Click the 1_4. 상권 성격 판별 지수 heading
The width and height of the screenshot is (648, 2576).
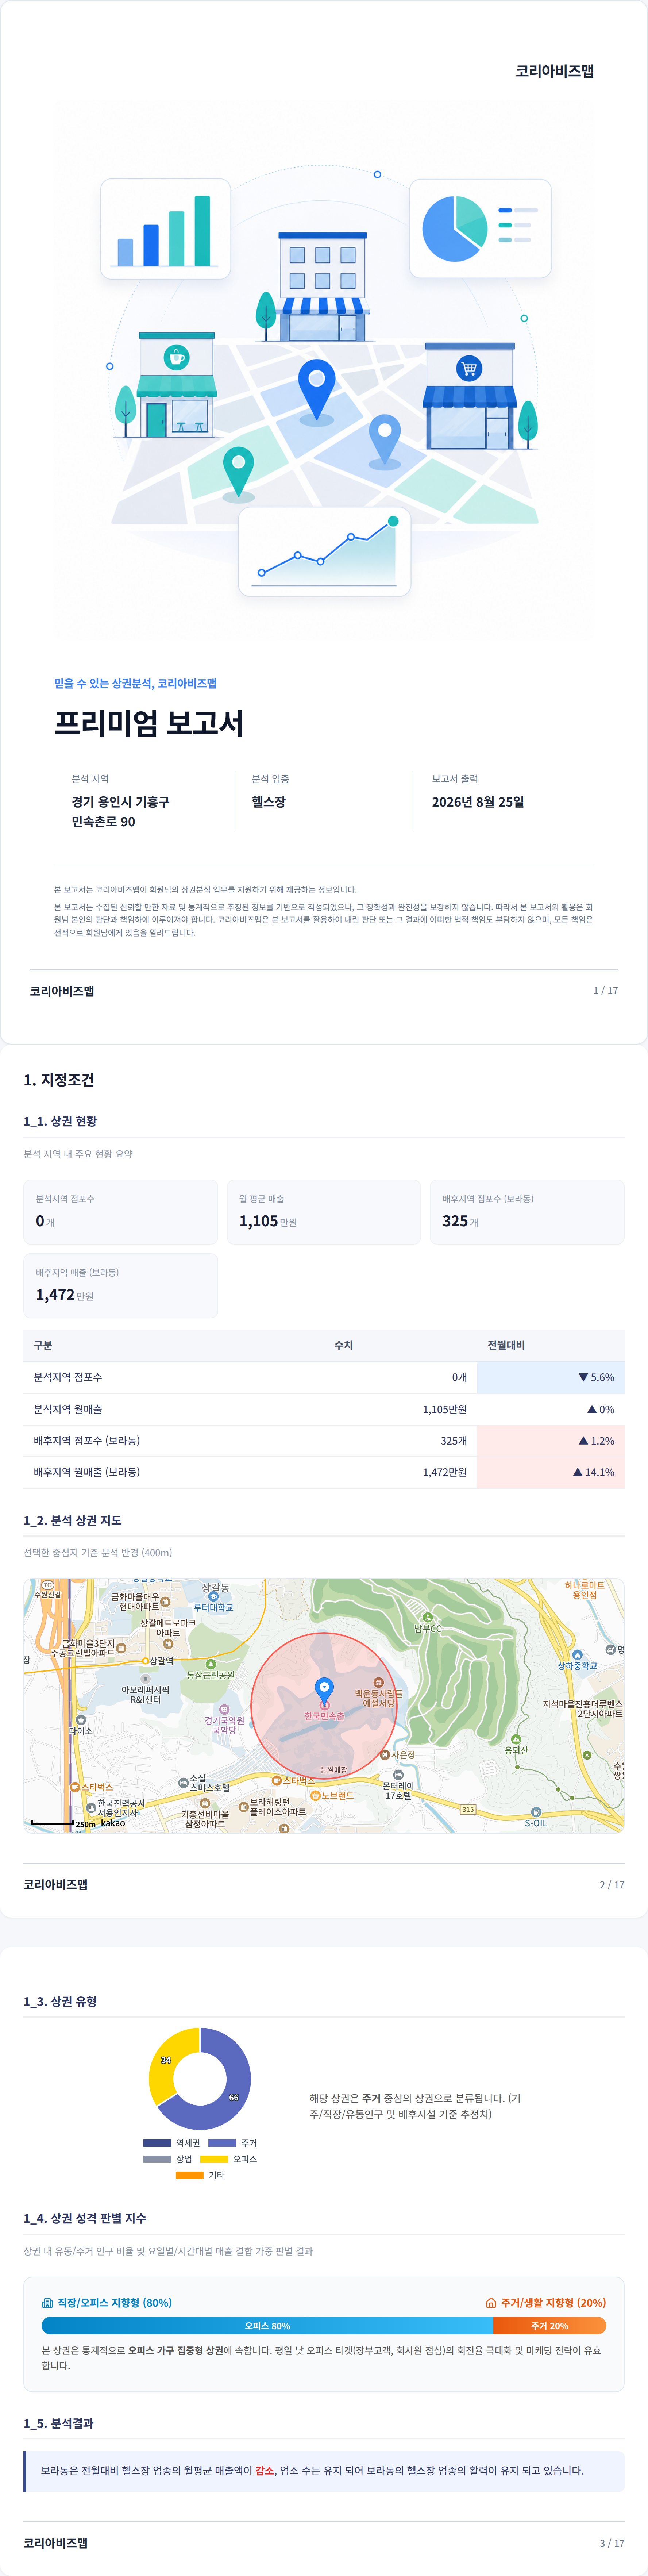pos(85,2218)
